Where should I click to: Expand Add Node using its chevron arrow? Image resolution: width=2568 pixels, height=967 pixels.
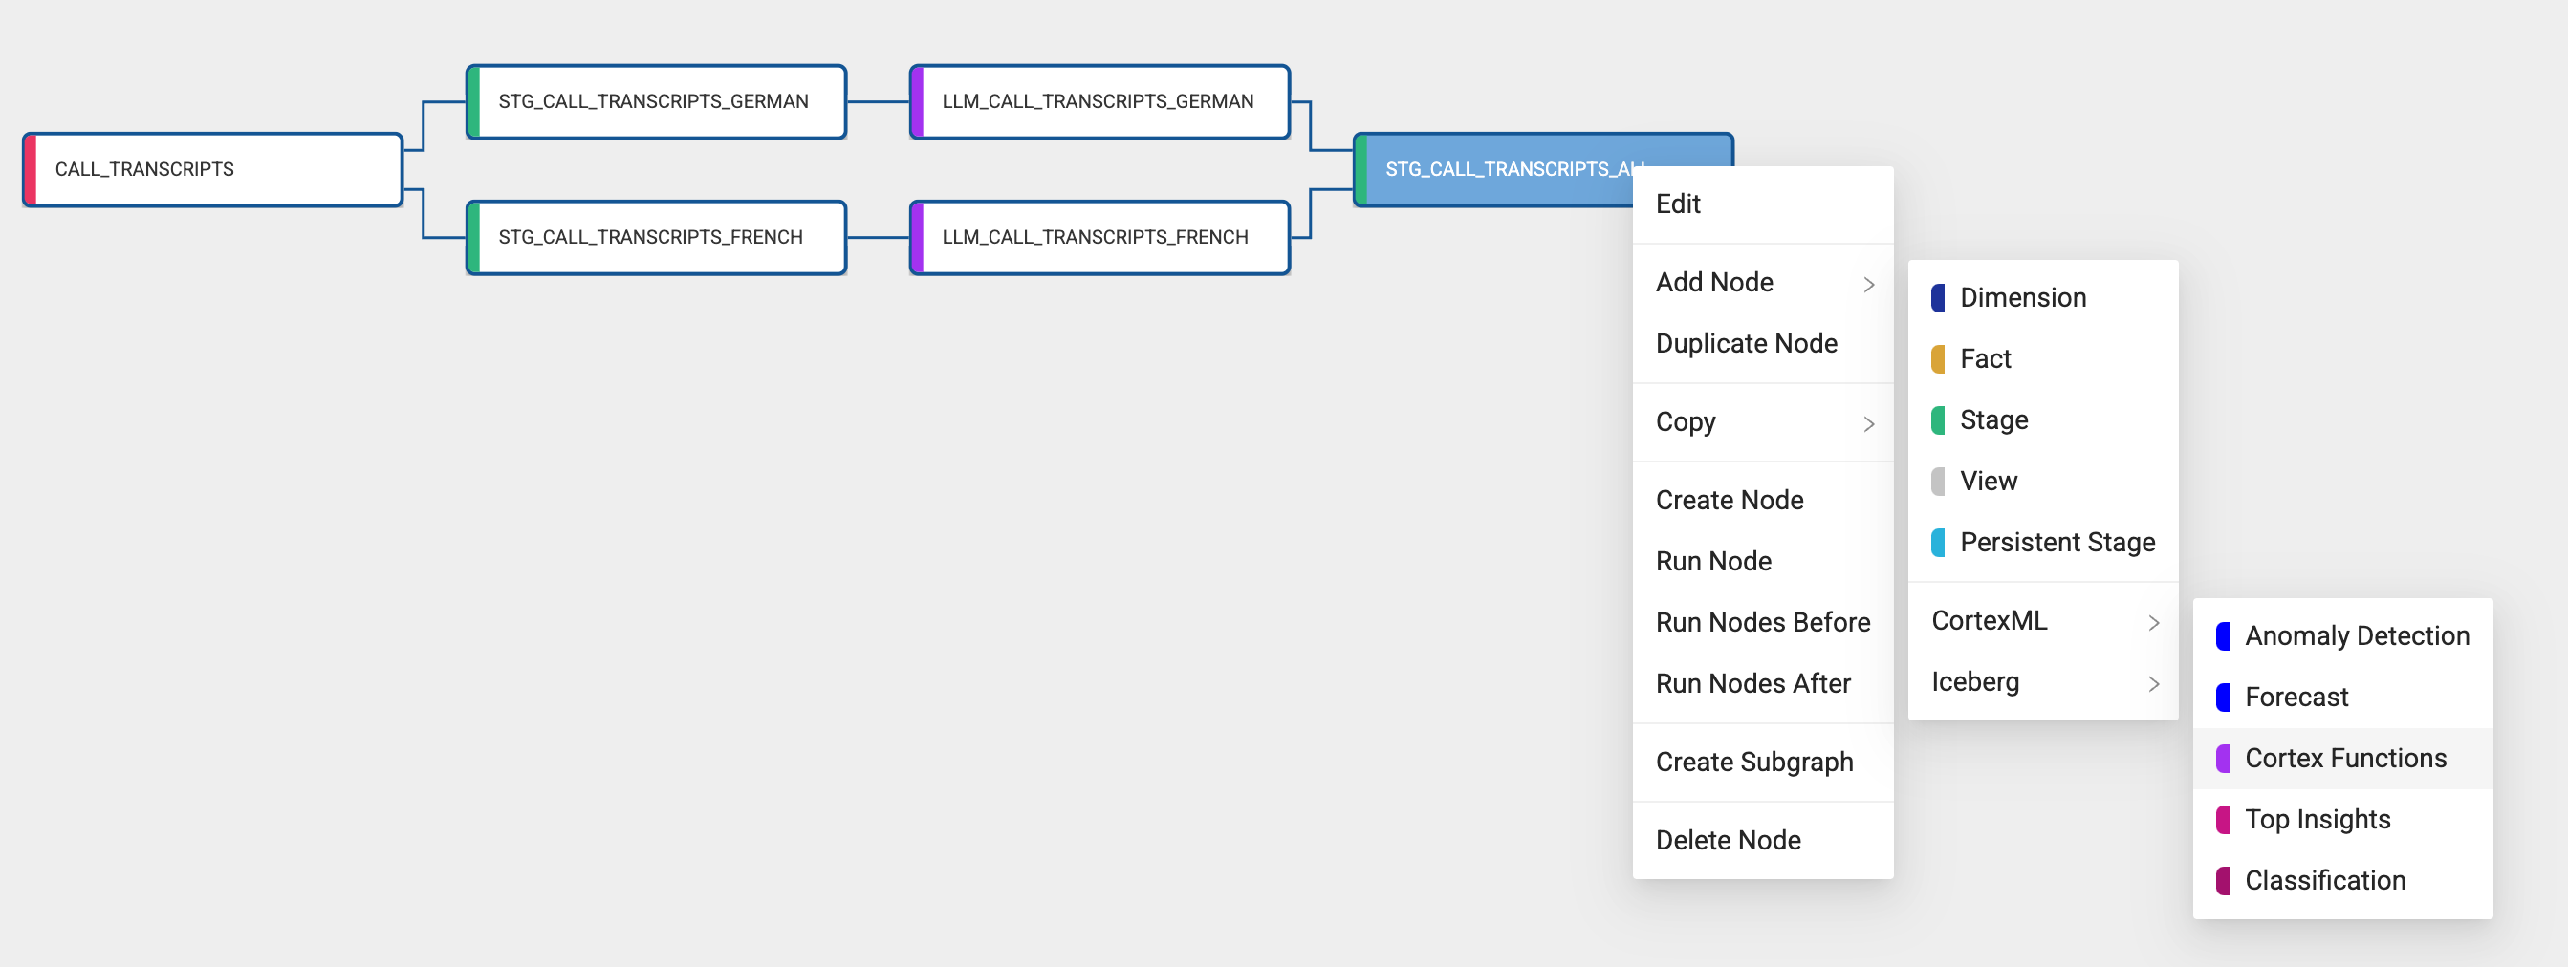1869,285
